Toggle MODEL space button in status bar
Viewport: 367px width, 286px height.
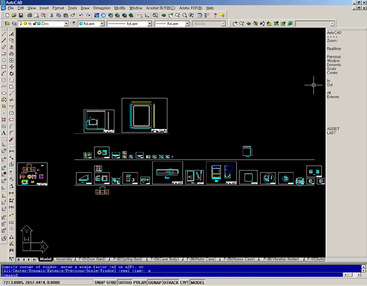pyautogui.click(x=198, y=282)
